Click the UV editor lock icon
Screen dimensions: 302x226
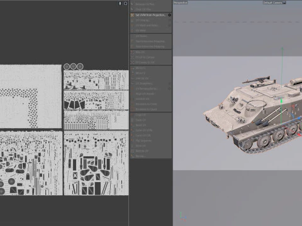120,4
